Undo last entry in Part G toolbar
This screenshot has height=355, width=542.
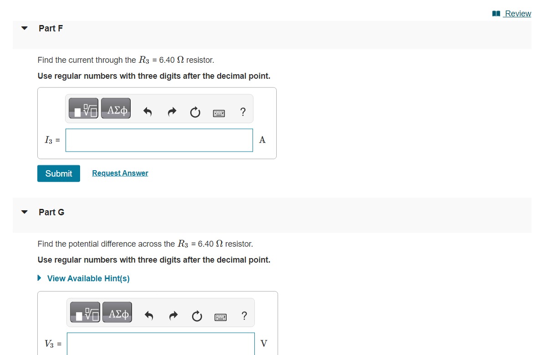tap(149, 315)
